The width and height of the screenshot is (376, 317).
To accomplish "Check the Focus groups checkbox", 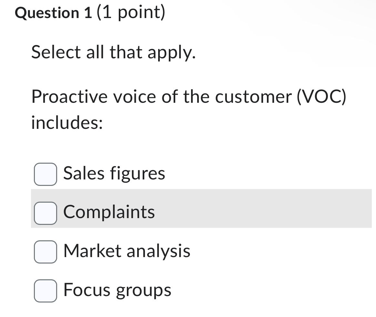I will pos(45,290).
